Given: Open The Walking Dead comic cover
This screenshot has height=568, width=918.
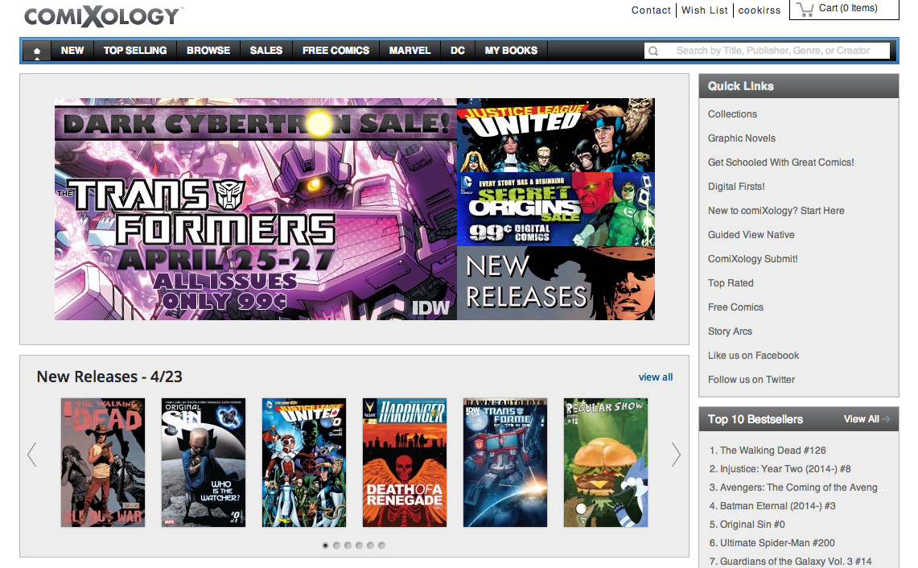Looking at the screenshot, I should 103,463.
